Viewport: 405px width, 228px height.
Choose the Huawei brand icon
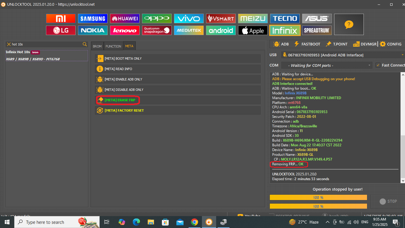point(125,19)
